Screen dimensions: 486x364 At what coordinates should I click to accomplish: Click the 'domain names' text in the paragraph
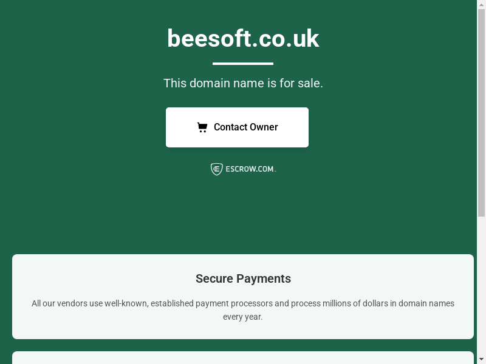pyautogui.click(x=426, y=303)
